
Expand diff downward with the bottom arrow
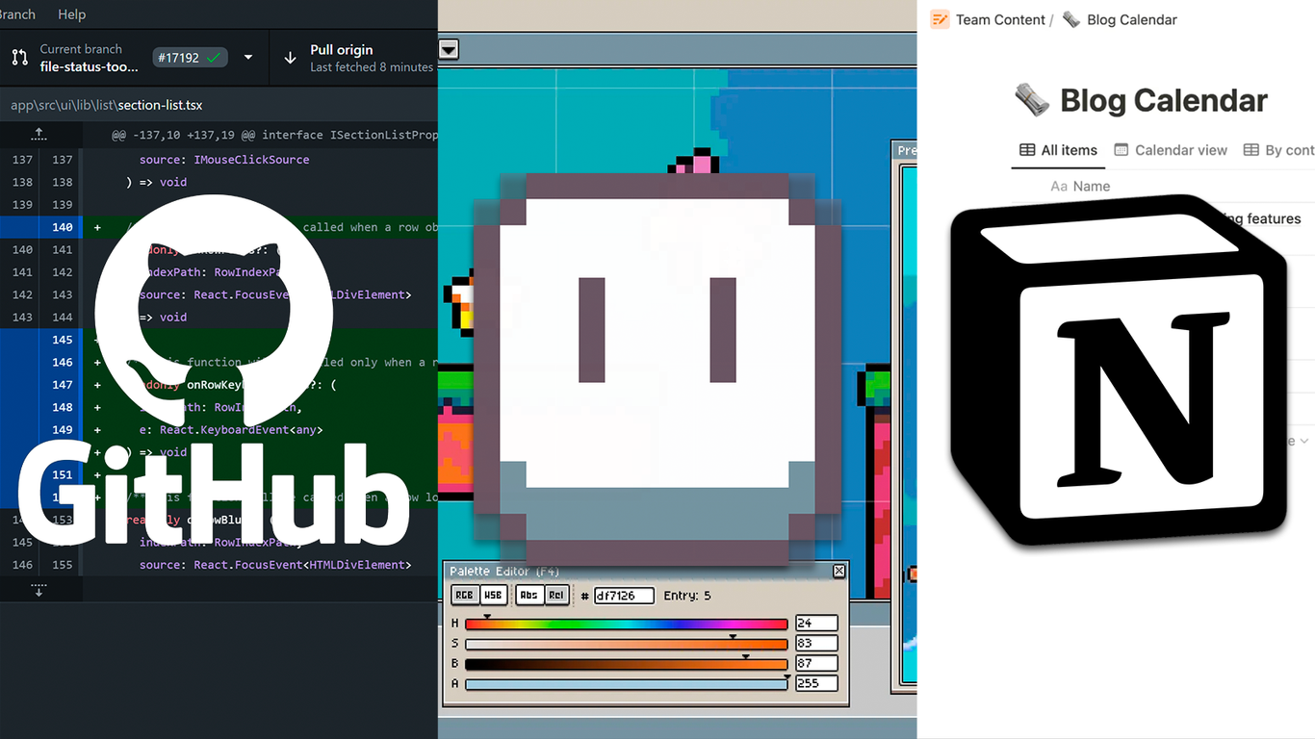click(39, 589)
